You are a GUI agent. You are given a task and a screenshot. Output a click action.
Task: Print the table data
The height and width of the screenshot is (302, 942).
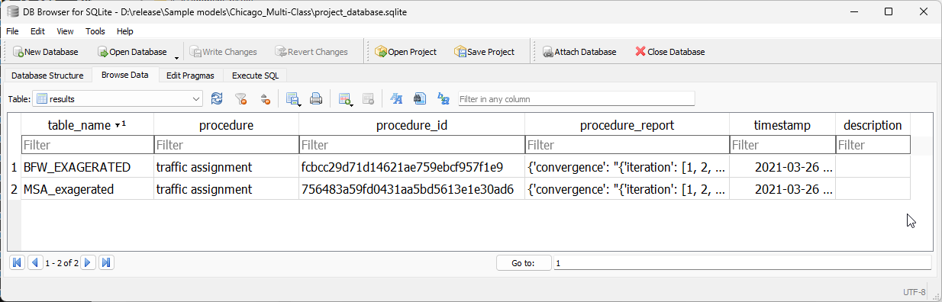[x=315, y=98]
